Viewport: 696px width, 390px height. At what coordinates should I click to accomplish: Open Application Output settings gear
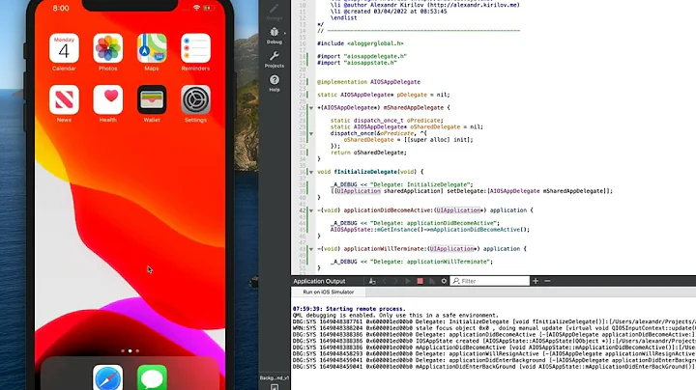click(444, 281)
